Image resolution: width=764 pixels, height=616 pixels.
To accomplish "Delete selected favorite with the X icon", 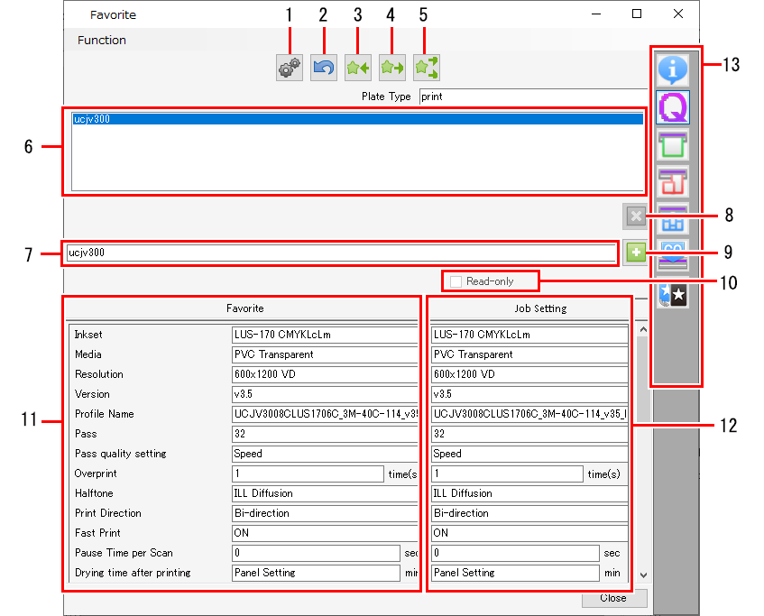I will tap(636, 216).
